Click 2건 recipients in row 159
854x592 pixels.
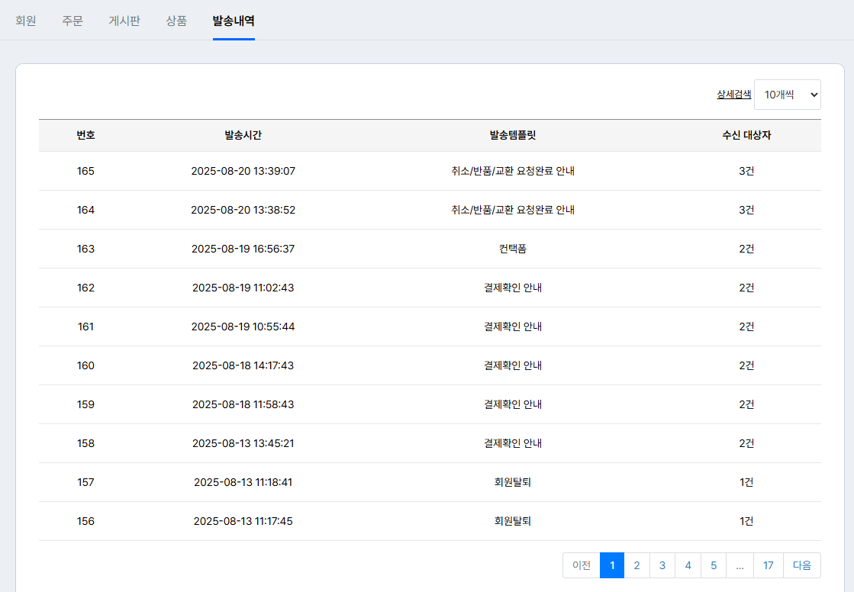746,404
